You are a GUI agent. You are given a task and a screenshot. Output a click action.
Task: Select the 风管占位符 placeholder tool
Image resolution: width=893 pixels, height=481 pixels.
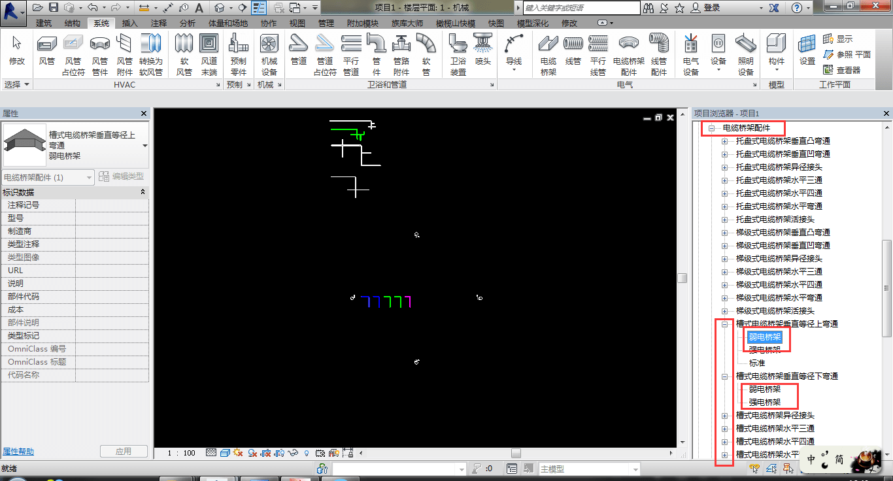pyautogui.click(x=73, y=54)
